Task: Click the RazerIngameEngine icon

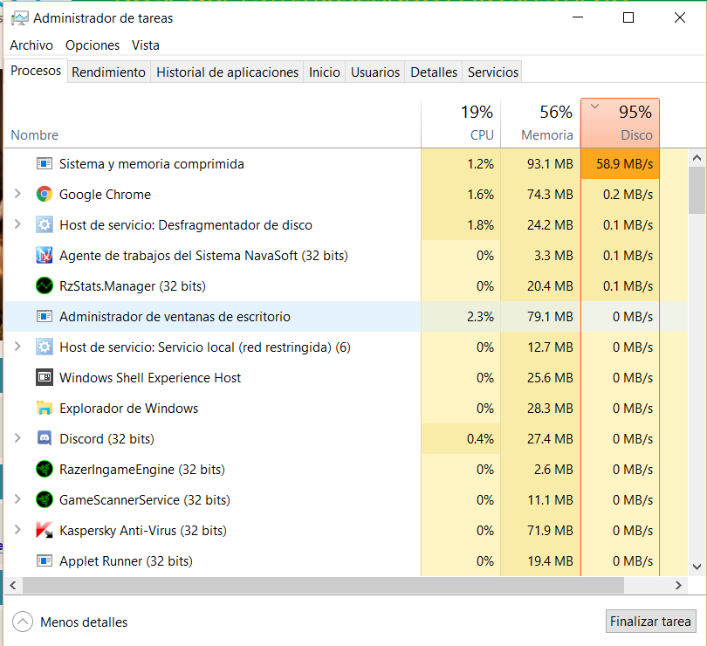Action: tap(45, 469)
